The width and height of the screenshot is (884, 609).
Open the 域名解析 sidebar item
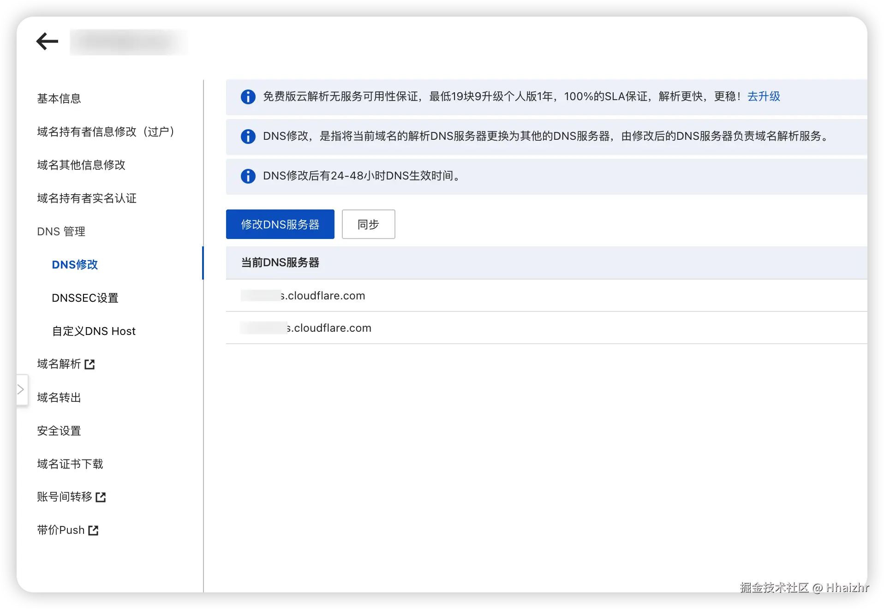[x=59, y=364]
